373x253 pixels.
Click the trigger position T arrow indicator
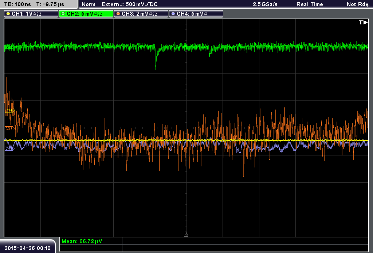363,22
